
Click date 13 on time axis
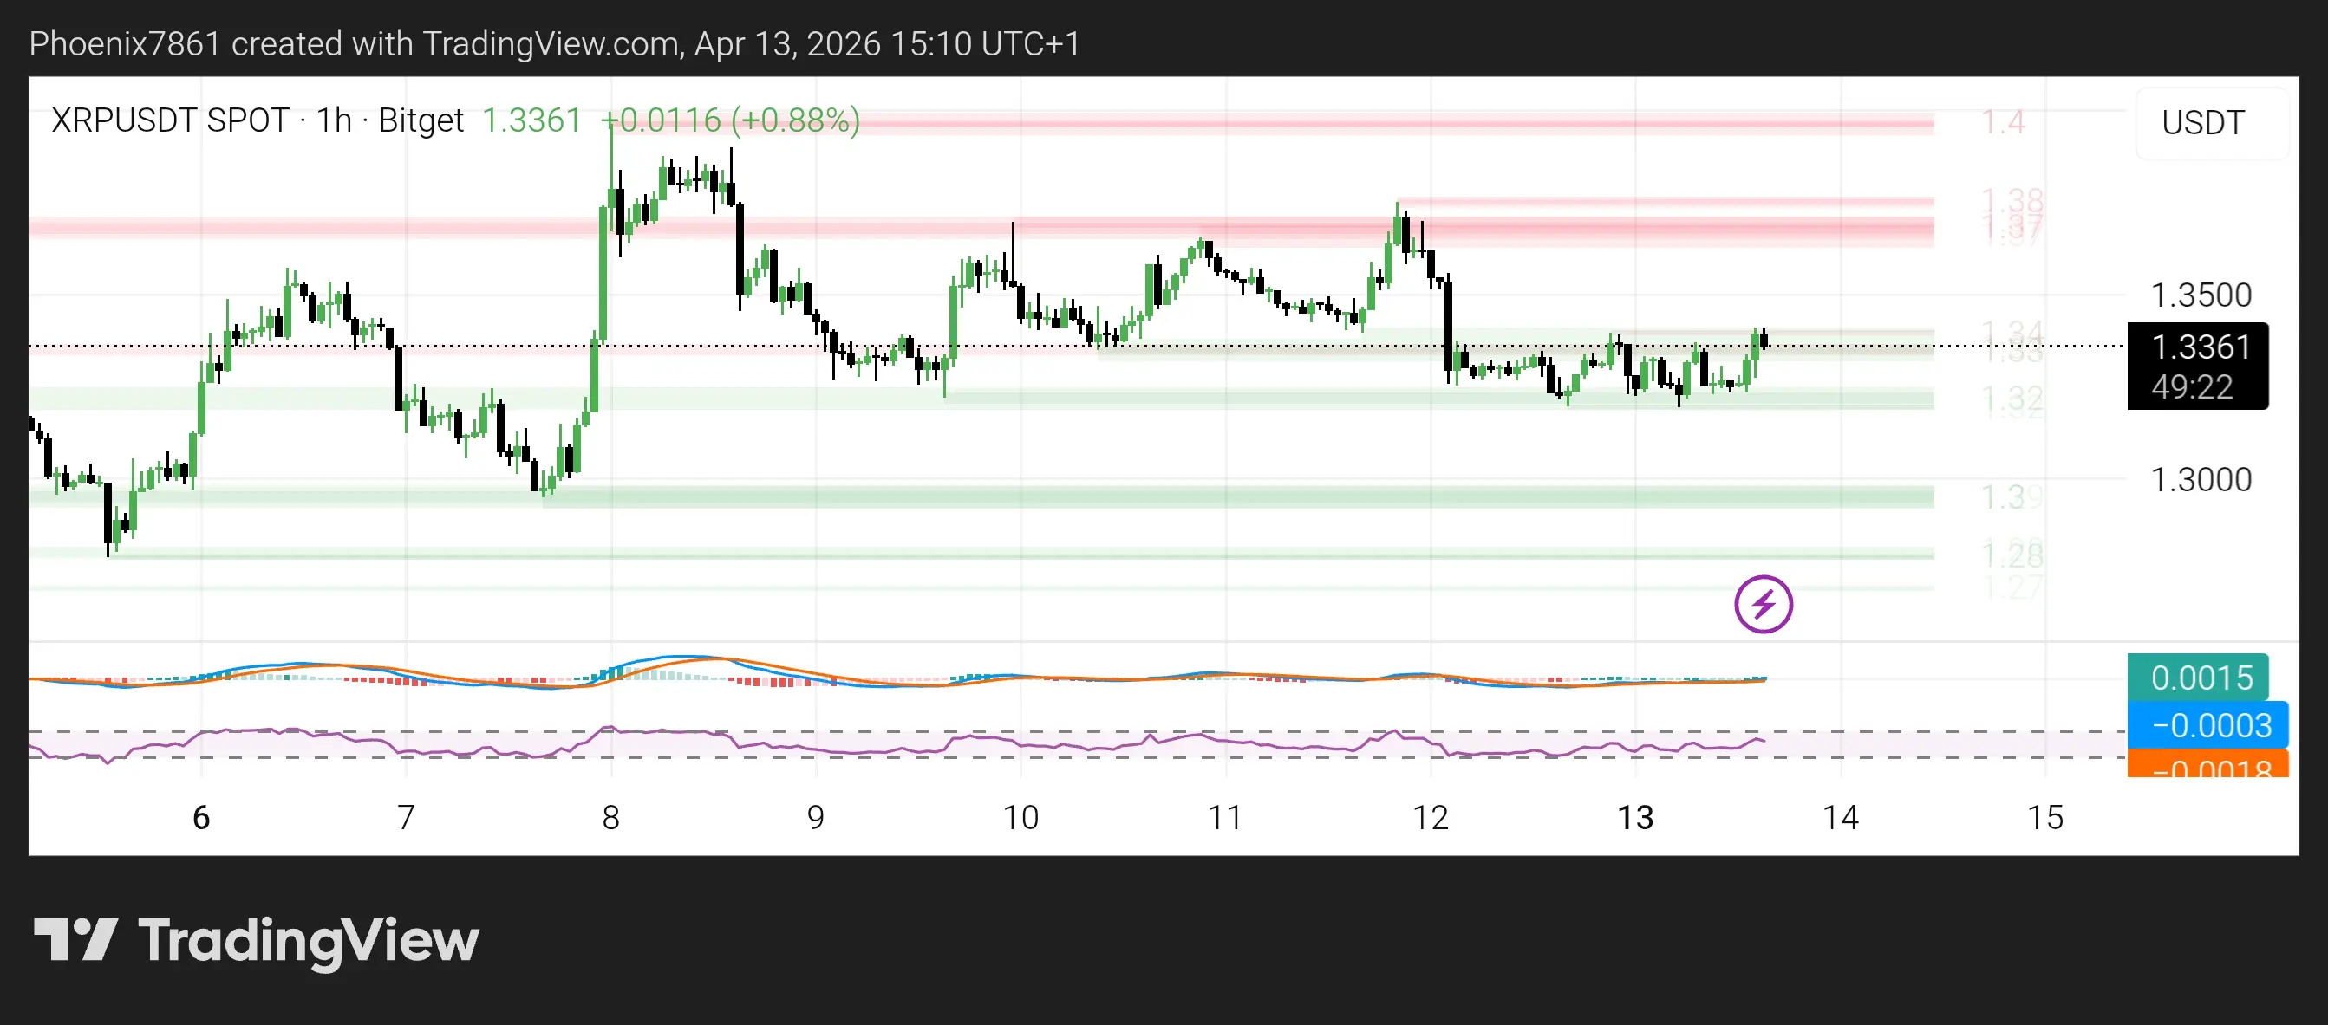click(1635, 818)
